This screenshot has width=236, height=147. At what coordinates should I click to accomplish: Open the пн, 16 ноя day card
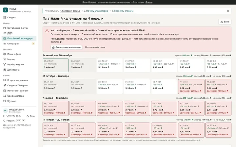tap(110, 130)
